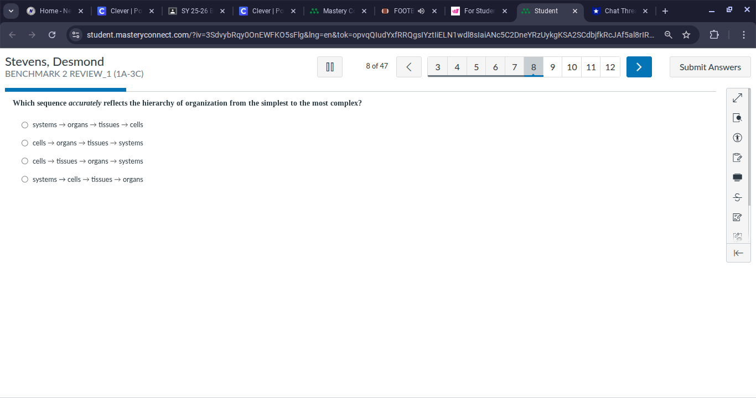
Task: Open the sketch drawing tool
Action: [x=737, y=217]
